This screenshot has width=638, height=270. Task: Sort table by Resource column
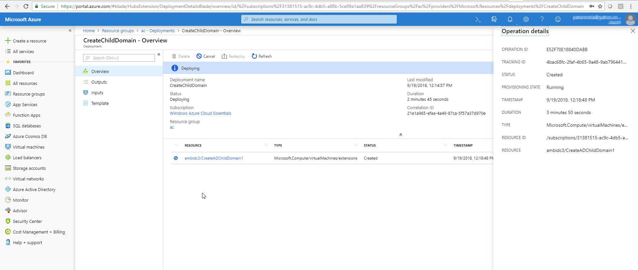[193, 145]
